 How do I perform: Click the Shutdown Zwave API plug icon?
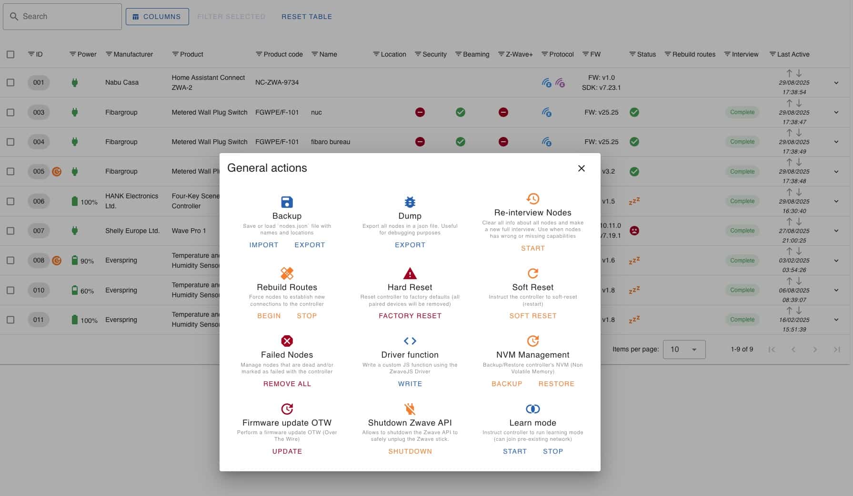point(410,409)
